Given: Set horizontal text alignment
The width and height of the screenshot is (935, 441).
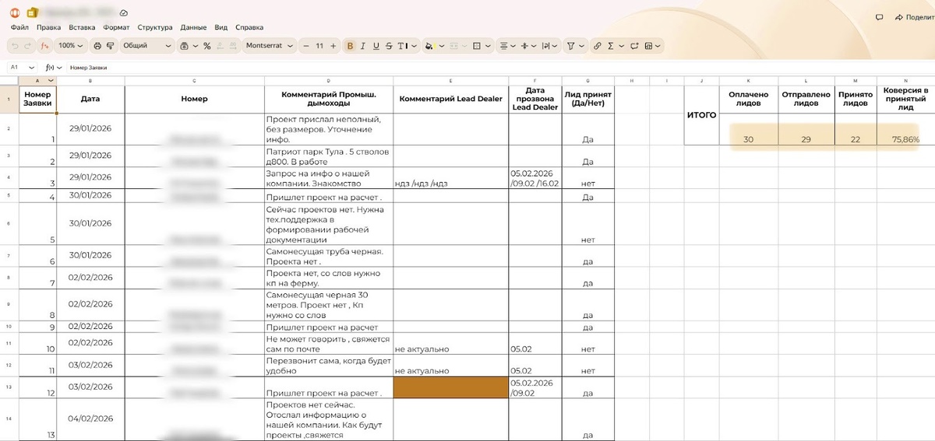Looking at the screenshot, I should 503,46.
